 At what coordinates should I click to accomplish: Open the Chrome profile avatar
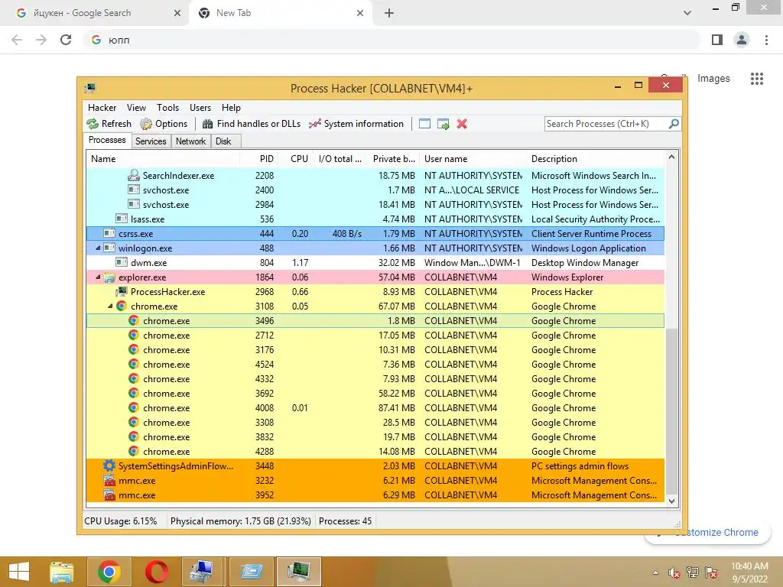pos(742,40)
